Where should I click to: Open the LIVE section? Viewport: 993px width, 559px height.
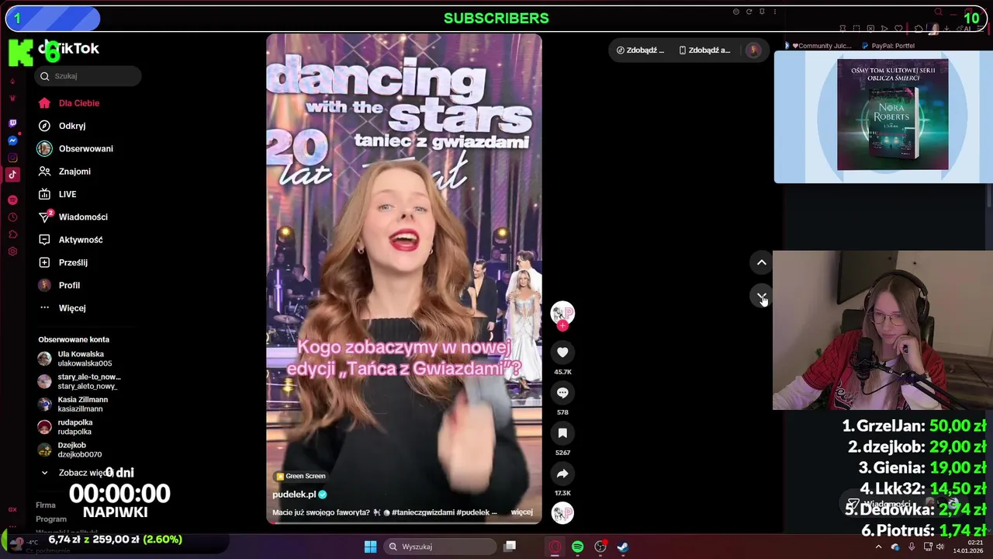[x=67, y=194]
